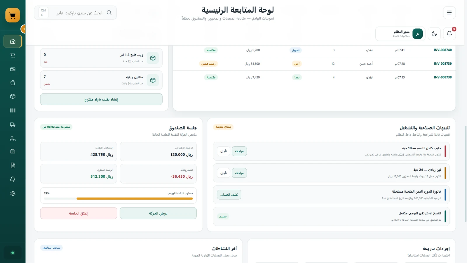Open the shopping cart icon in sidebar
Viewport: 467px width, 263px height.
pos(13,55)
